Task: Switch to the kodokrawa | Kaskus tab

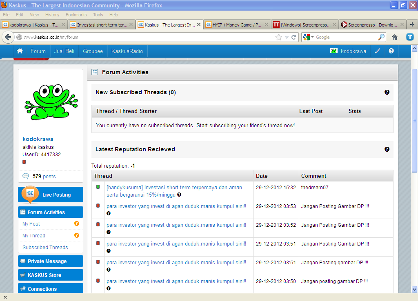Action: (34, 24)
